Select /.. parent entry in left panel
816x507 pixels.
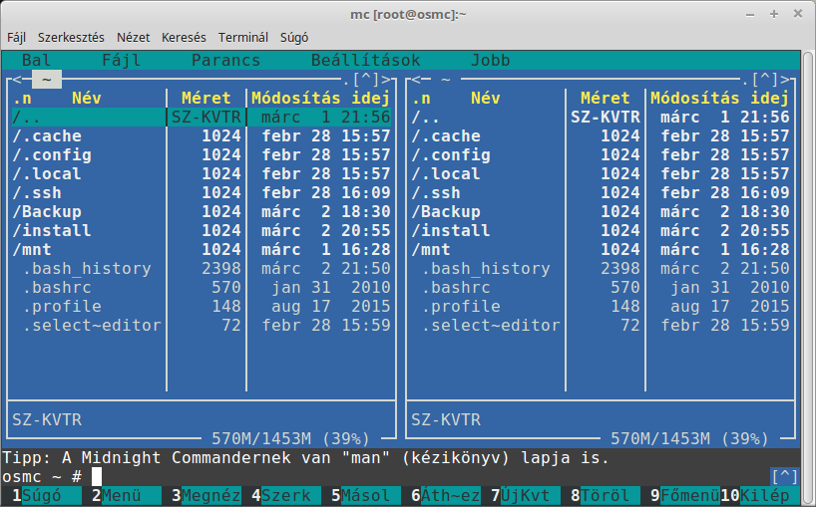click(201, 117)
